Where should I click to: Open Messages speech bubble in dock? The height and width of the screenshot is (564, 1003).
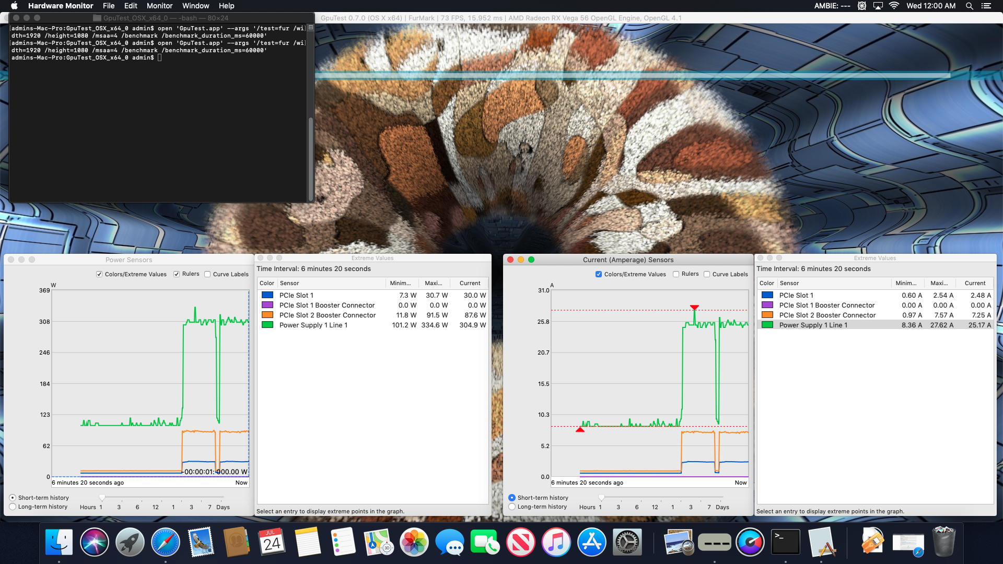pyautogui.click(x=450, y=542)
